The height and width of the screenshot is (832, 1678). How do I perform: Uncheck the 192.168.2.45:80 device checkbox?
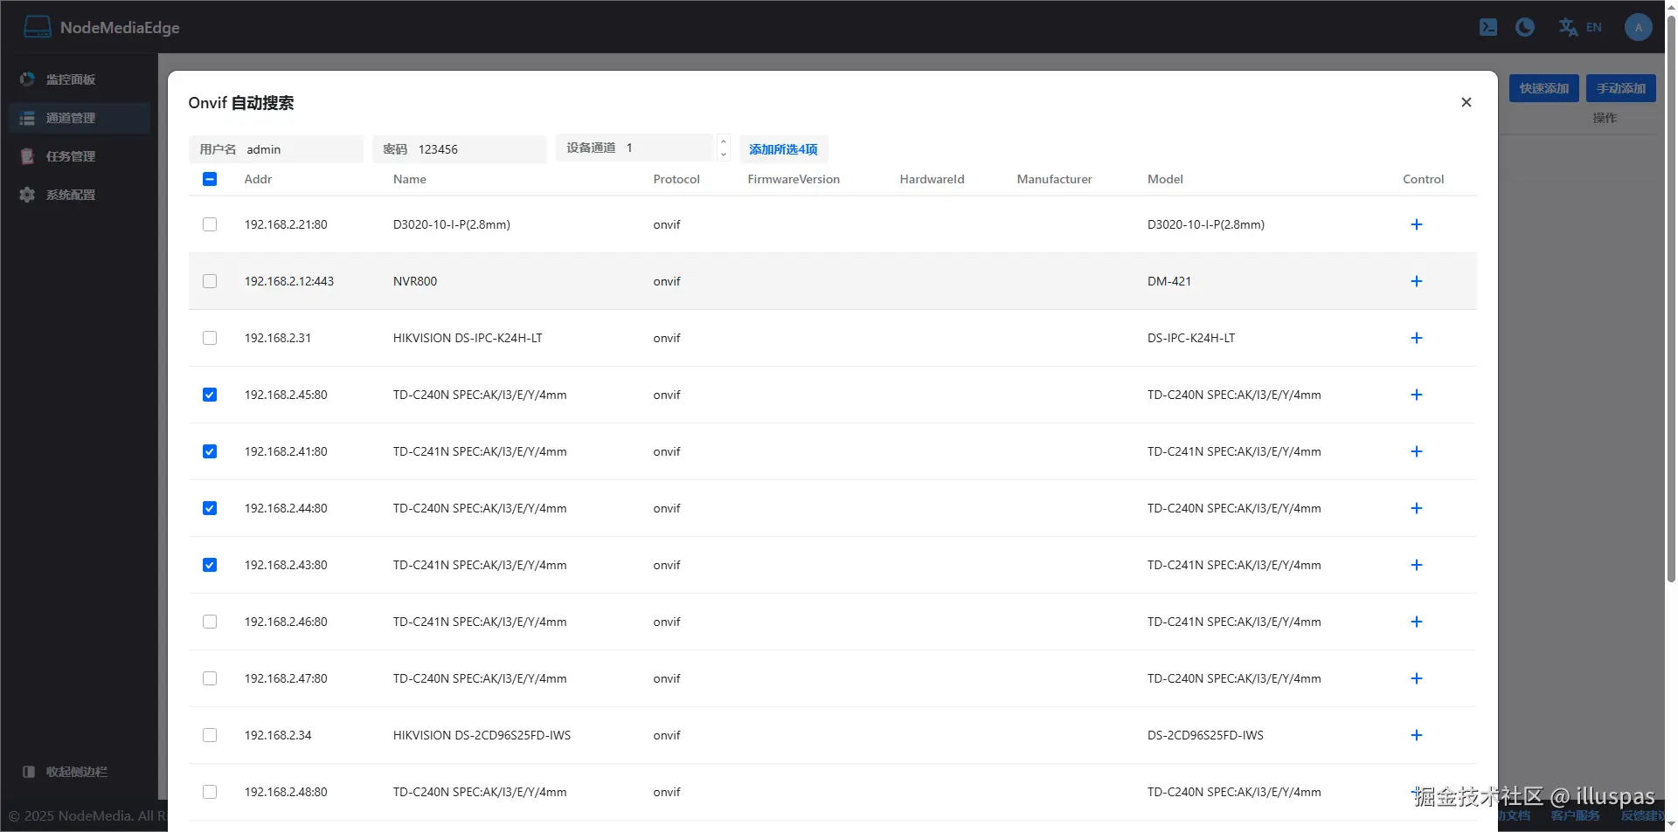click(210, 395)
